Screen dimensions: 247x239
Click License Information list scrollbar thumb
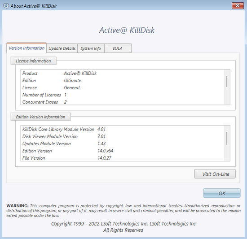coord(227,81)
